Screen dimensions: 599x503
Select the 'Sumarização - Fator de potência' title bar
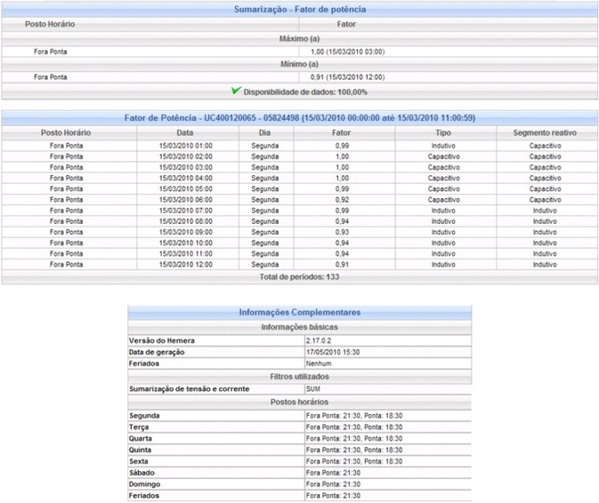[299, 9]
